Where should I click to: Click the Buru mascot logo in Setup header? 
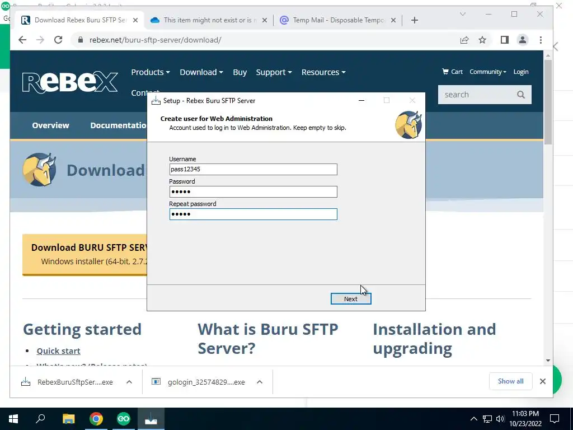[x=408, y=125]
